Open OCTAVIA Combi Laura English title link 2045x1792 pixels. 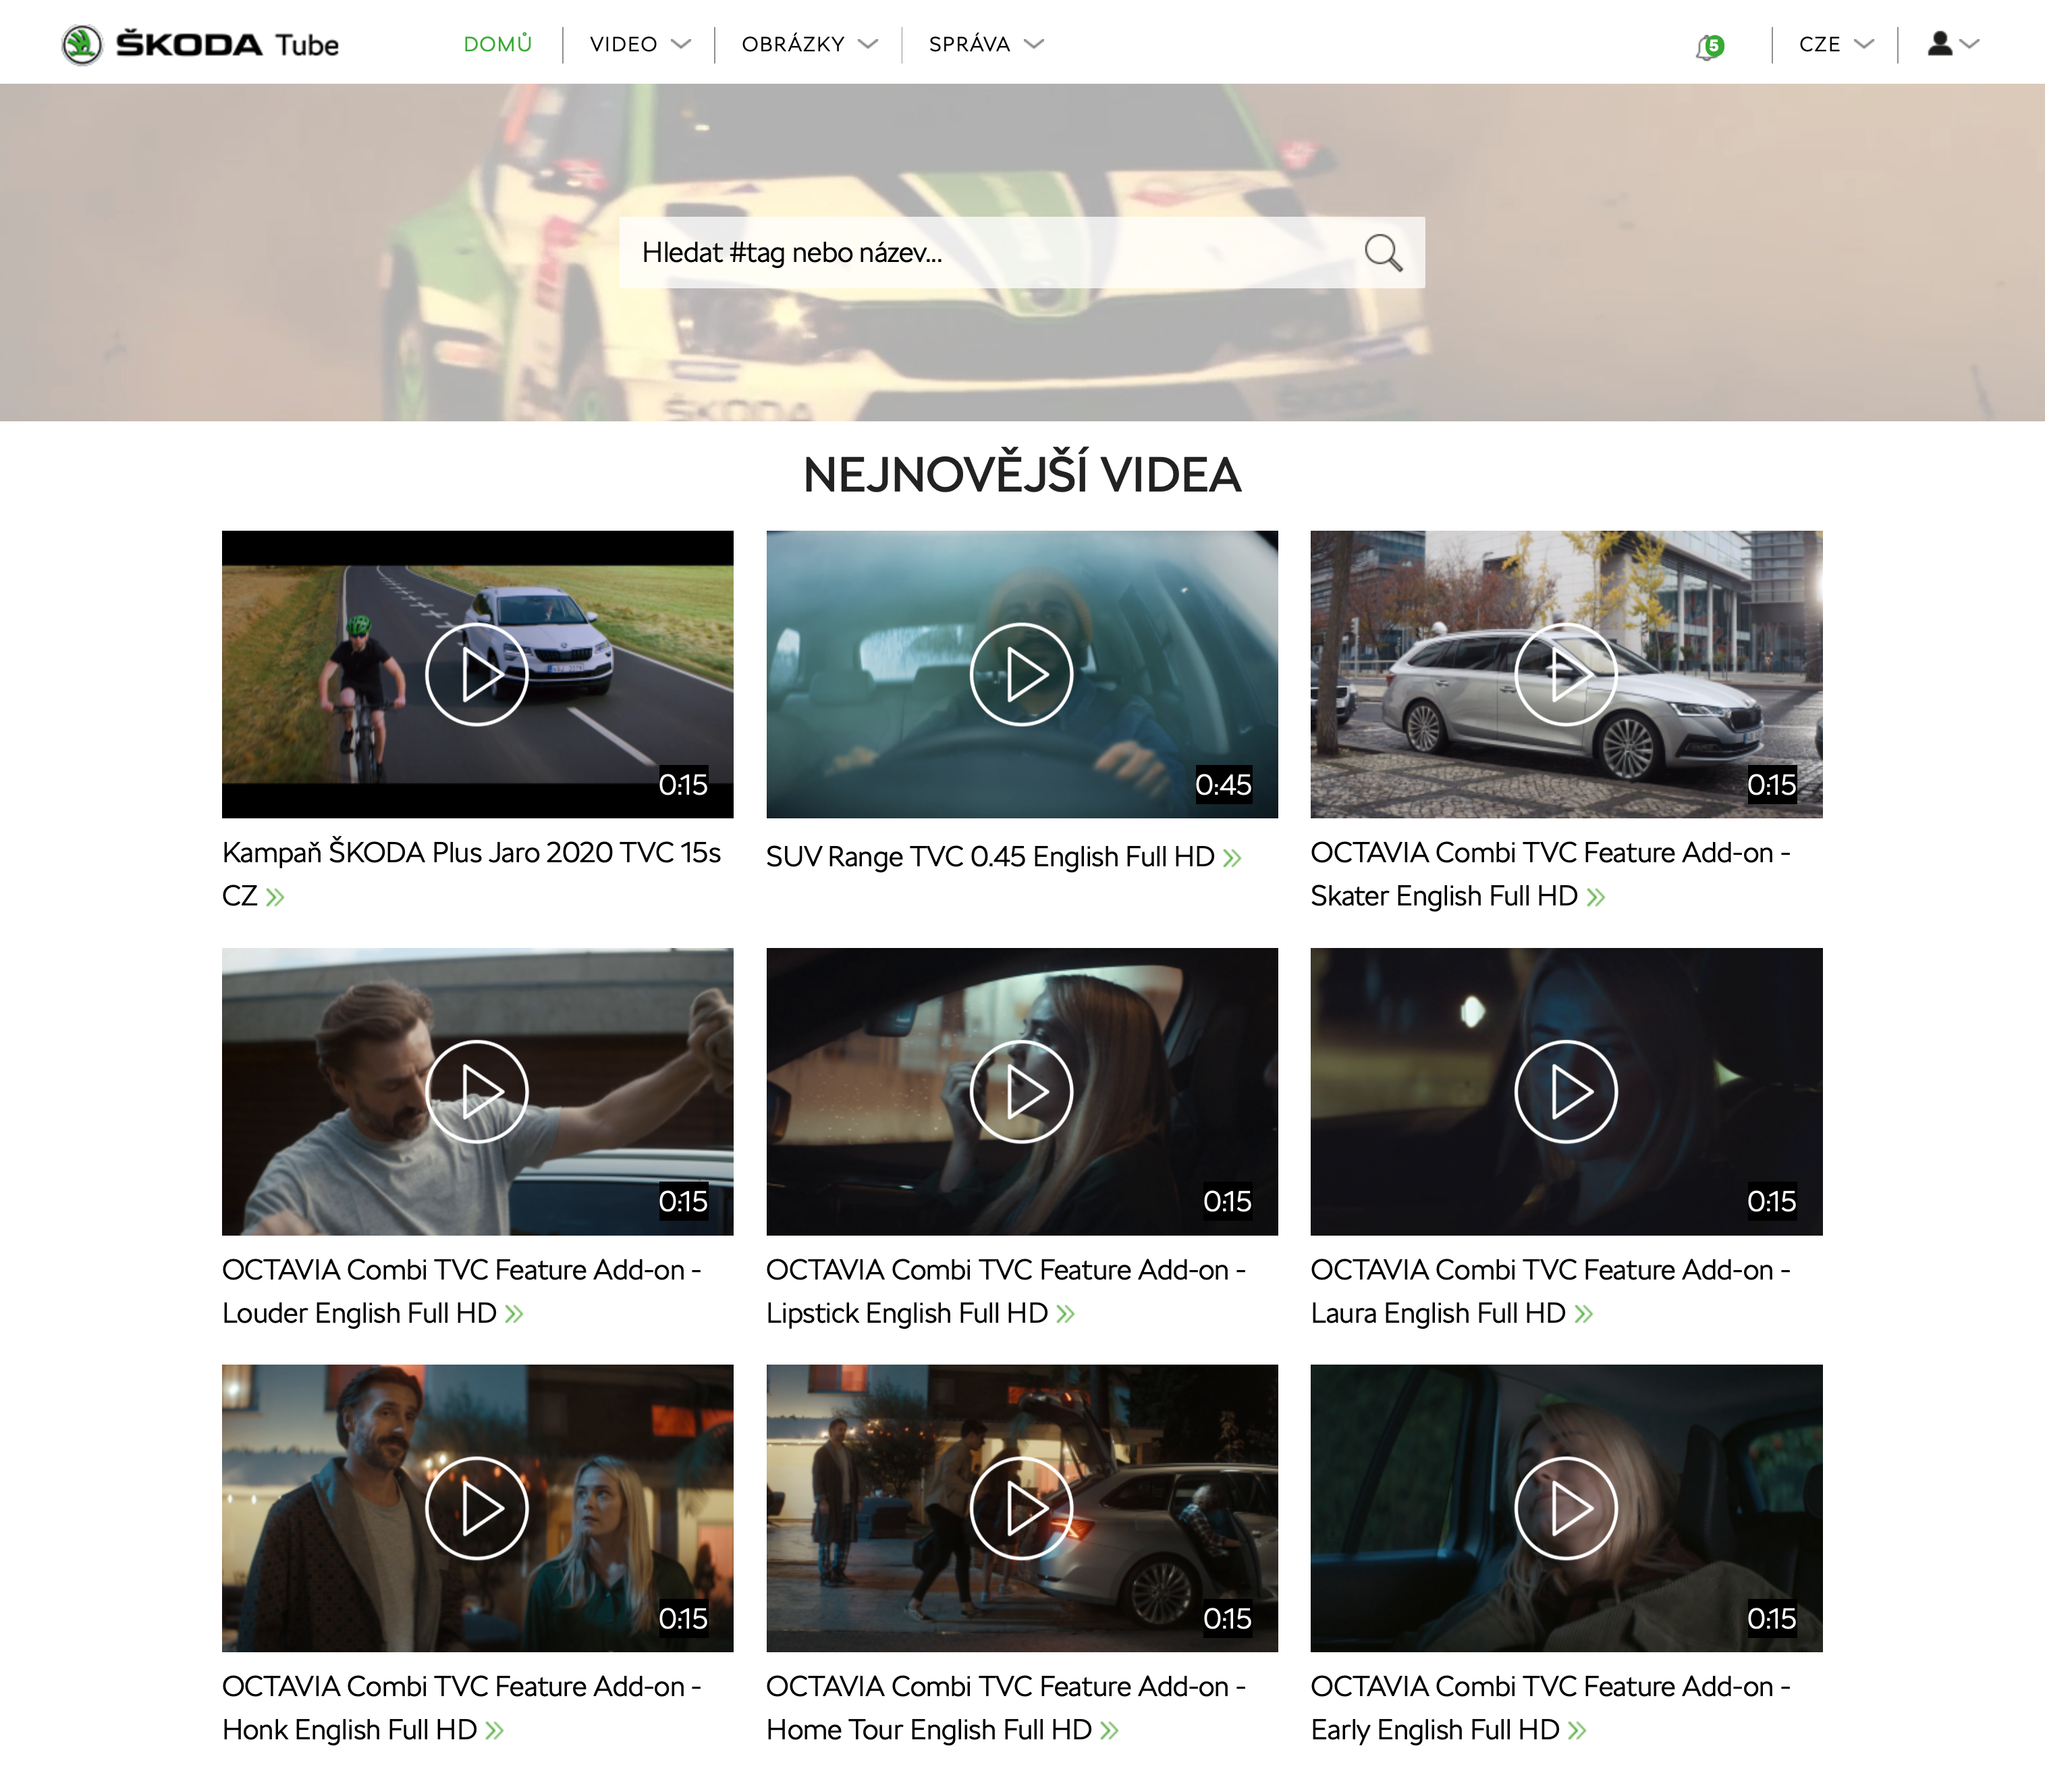(x=1550, y=1291)
